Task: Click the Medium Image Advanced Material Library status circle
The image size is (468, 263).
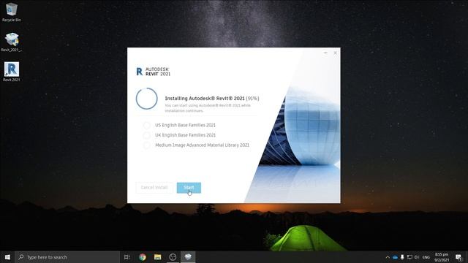Action: [x=146, y=145]
